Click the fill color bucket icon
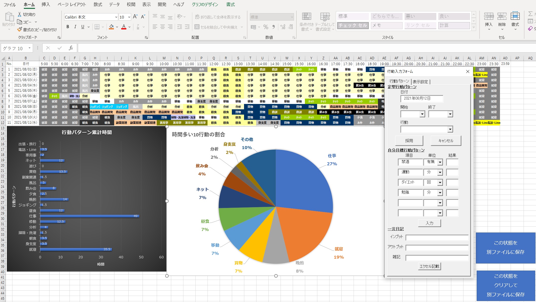The image size is (536, 302). [111, 27]
